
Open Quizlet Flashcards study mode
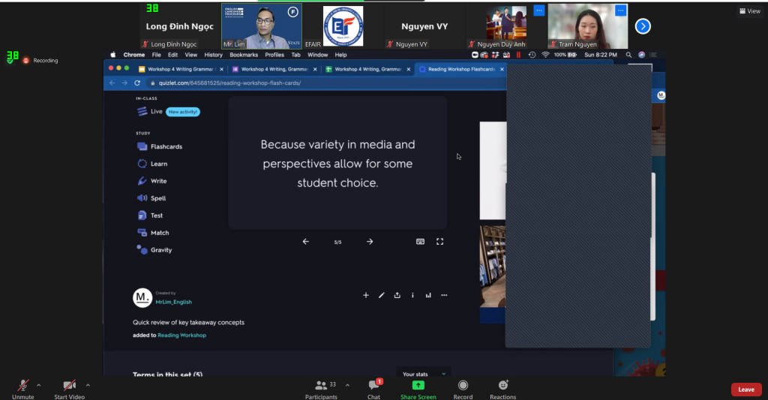[x=160, y=146]
